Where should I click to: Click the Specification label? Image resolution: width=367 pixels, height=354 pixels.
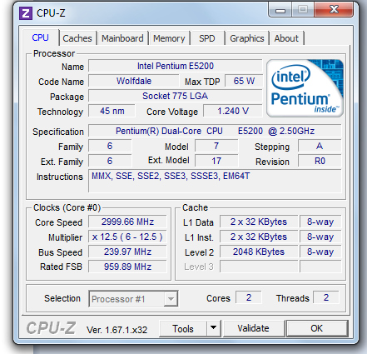click(58, 132)
